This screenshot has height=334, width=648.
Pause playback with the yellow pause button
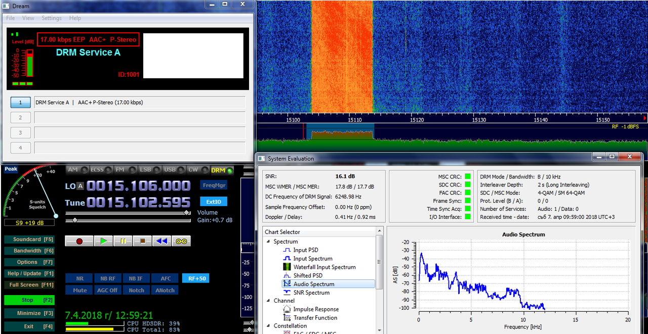(123, 241)
